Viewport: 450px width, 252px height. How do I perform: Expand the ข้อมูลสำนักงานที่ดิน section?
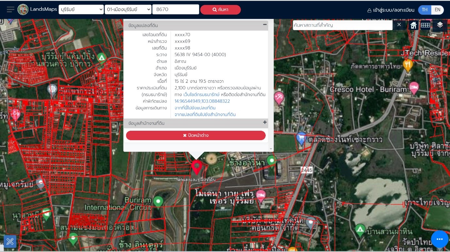pos(265,123)
